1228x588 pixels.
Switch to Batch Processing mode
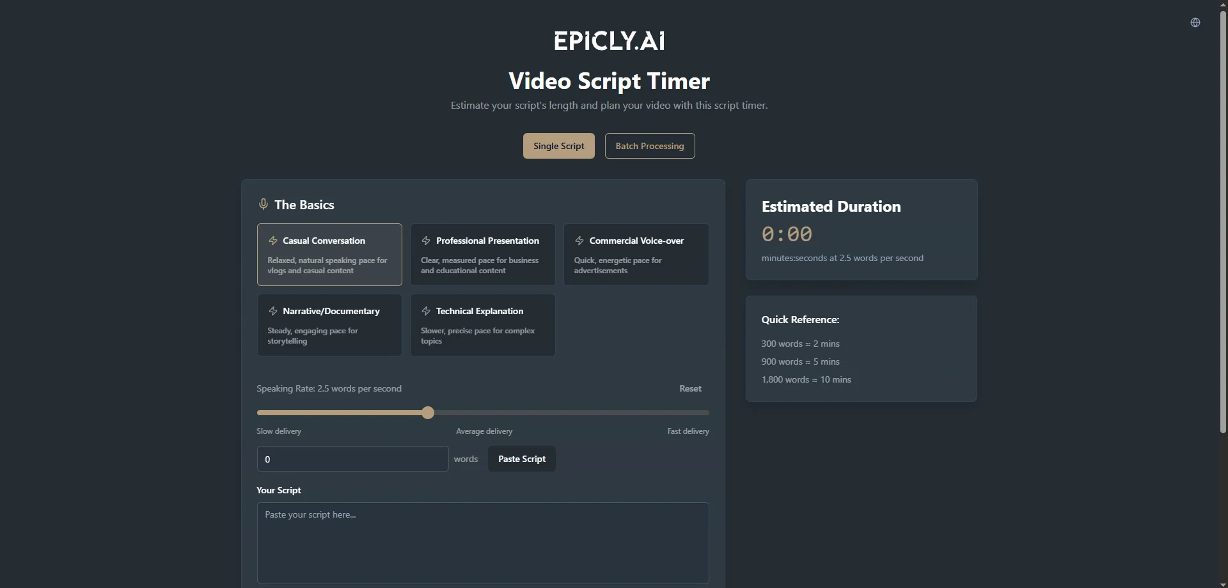650,146
